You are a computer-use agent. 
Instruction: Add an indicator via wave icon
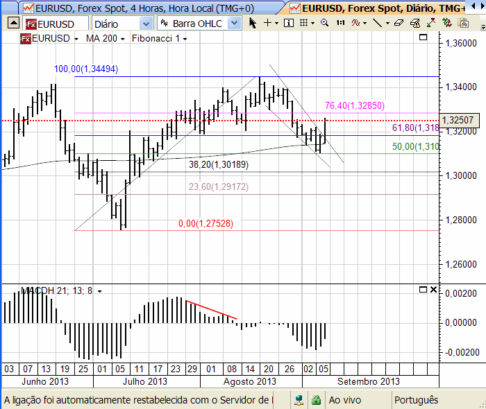point(355,23)
